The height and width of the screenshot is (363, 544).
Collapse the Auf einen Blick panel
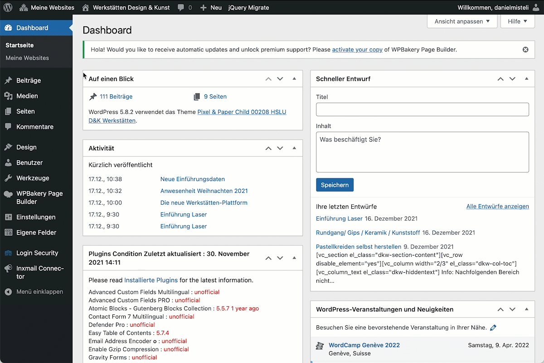(294, 78)
